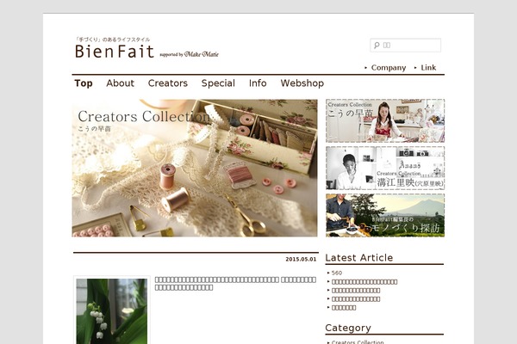This screenshot has width=517, height=344.
Task: Click the Latest Article heading
Action: pos(359,258)
